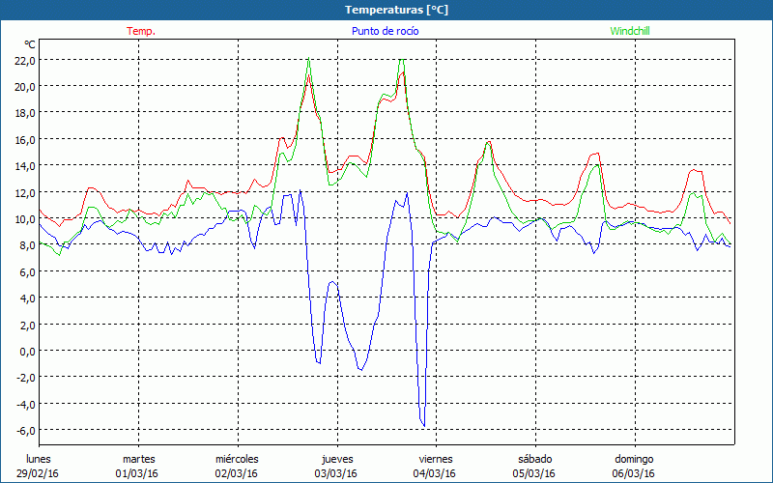The width and height of the screenshot is (773, 483).
Task: Click the 03/03/16 date label
Action: (x=335, y=473)
